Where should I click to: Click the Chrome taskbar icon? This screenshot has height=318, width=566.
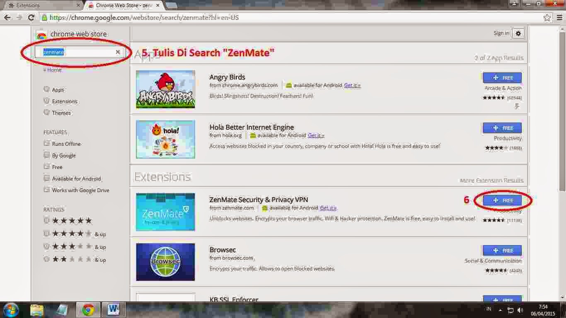click(87, 310)
